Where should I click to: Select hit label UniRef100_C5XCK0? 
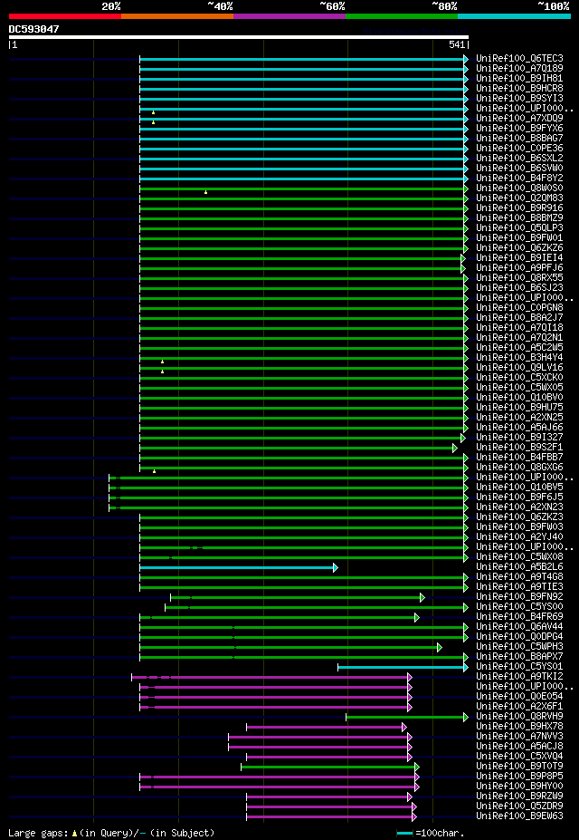coord(519,378)
